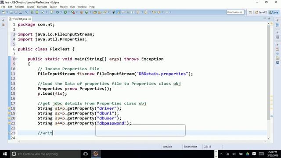
Task: Open the Javadoc @ icon in right trim
Action: 277,54
